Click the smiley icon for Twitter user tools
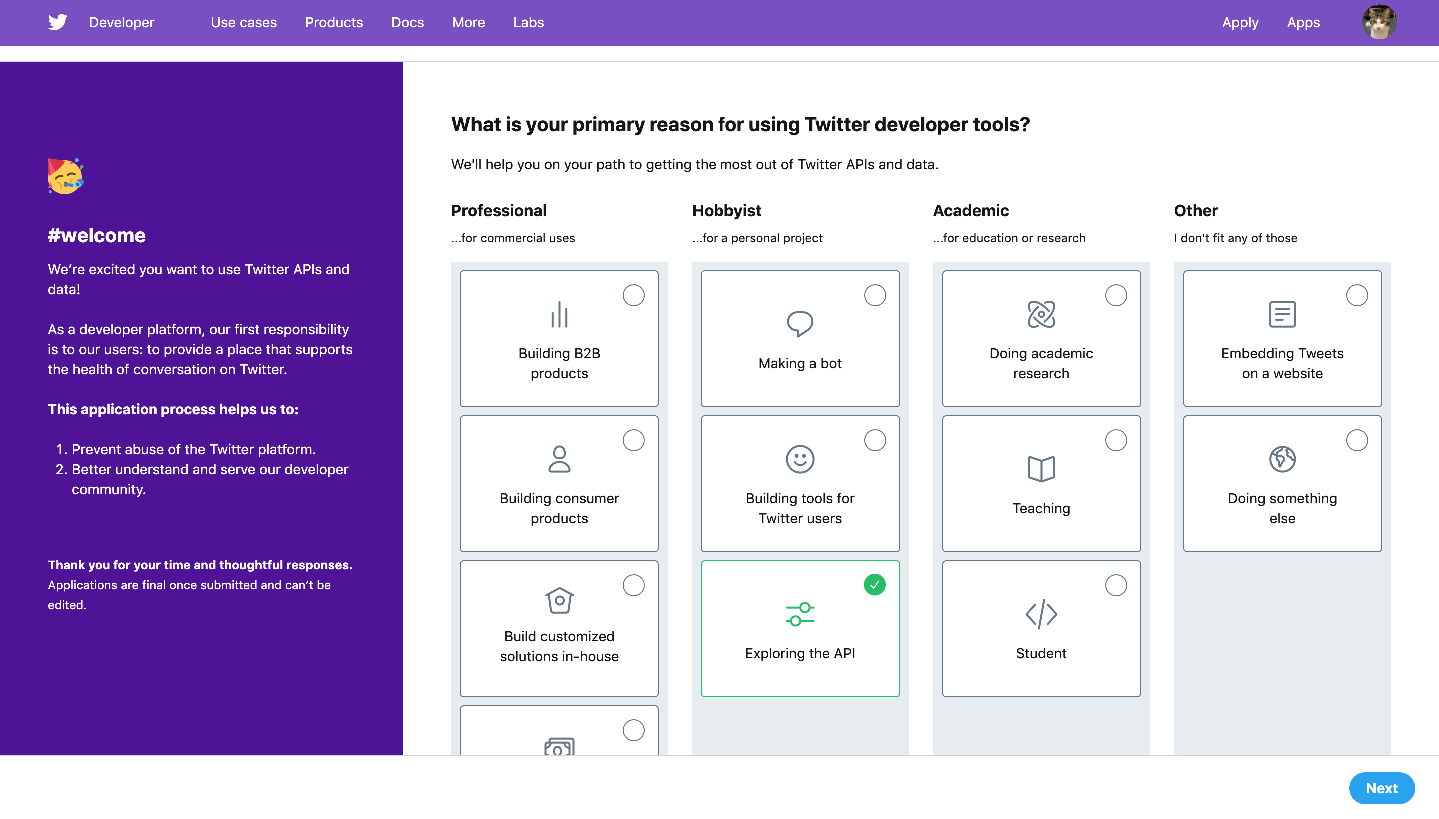Image resolution: width=1439 pixels, height=819 pixels. 799,459
